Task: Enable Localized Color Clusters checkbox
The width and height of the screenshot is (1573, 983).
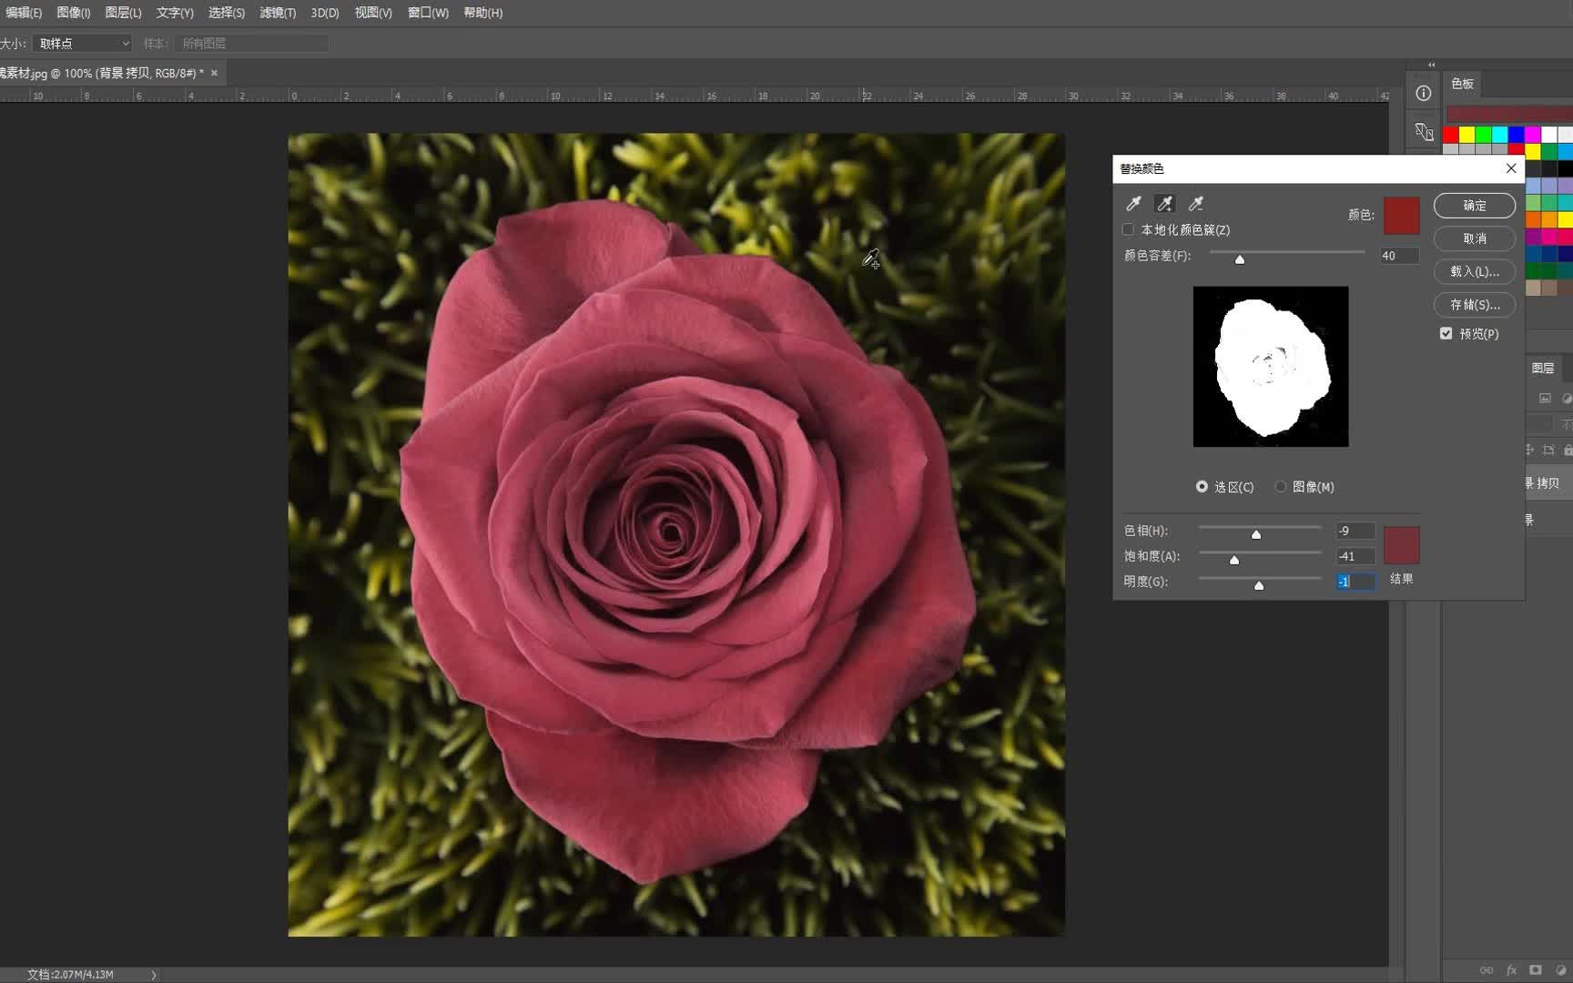Action: point(1129,230)
